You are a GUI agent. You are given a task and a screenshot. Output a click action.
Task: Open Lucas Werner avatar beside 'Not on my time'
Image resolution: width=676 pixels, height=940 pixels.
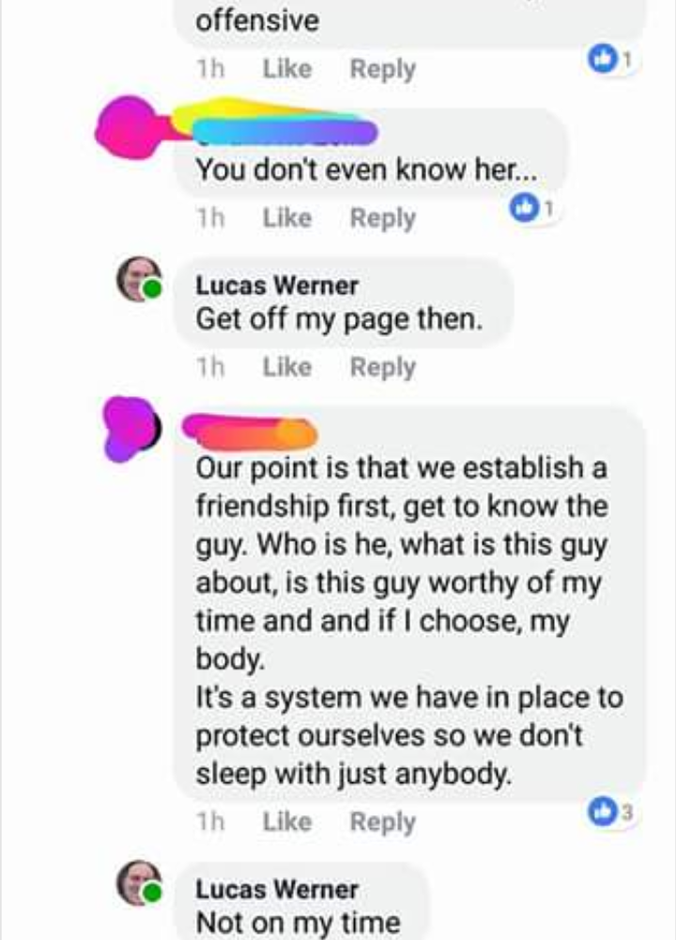click(139, 883)
